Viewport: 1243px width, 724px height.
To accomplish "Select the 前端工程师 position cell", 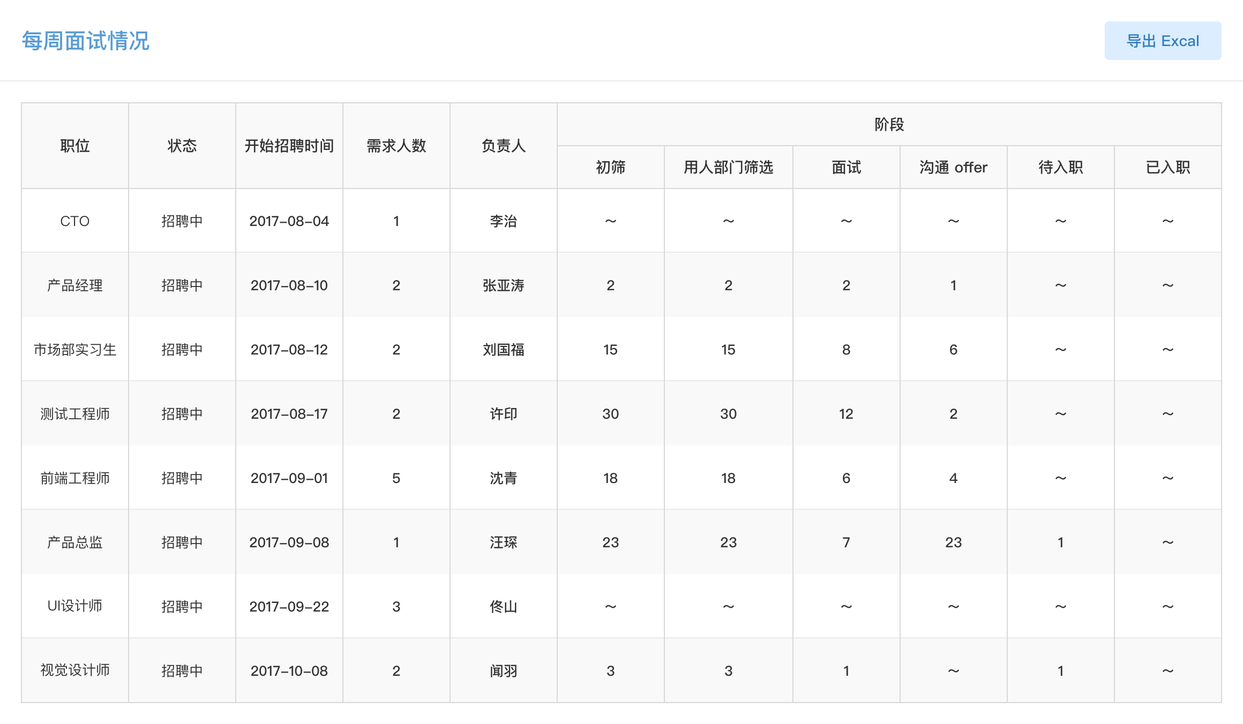I will [x=75, y=478].
